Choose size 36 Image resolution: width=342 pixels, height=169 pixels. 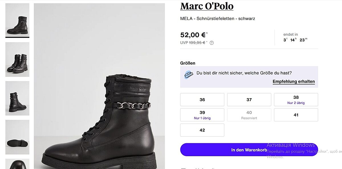[x=202, y=100]
